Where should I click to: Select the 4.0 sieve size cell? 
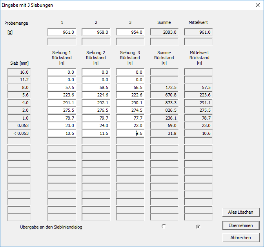tap(19, 103)
